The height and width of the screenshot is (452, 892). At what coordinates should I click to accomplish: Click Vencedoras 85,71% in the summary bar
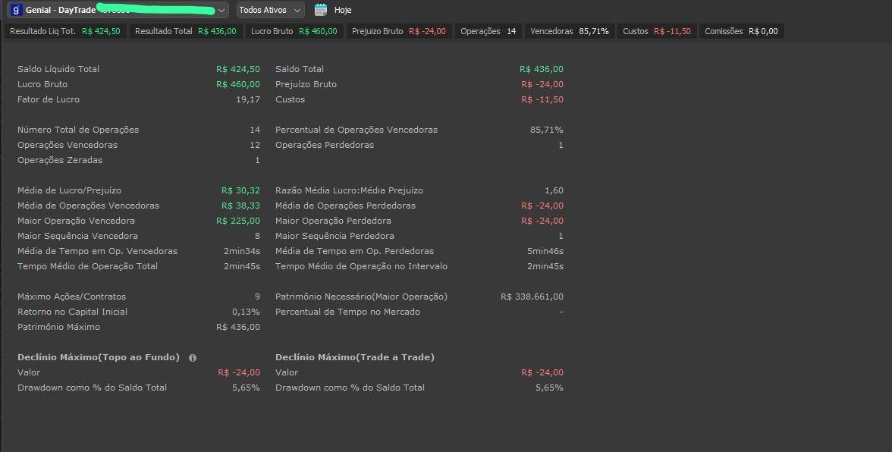click(570, 31)
